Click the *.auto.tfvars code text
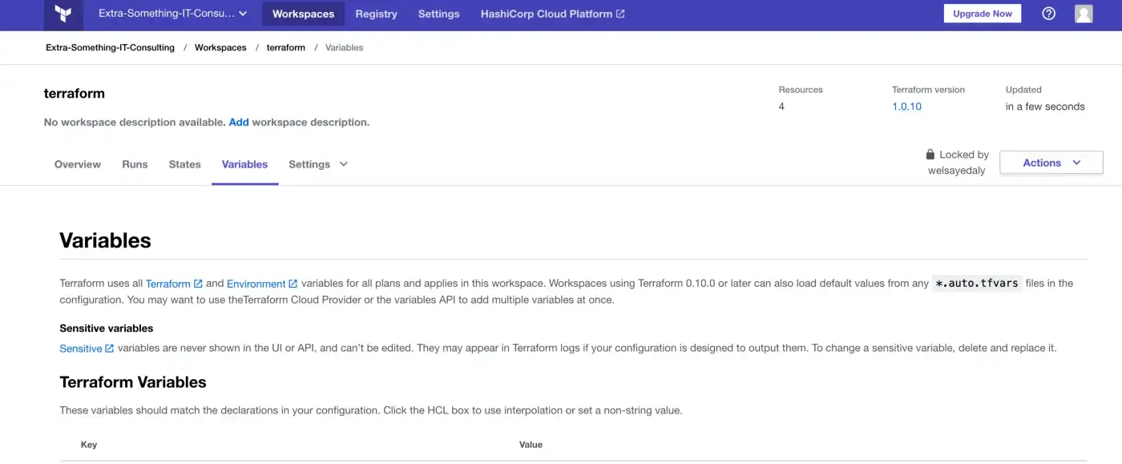Image resolution: width=1122 pixels, height=464 pixels. tap(977, 283)
